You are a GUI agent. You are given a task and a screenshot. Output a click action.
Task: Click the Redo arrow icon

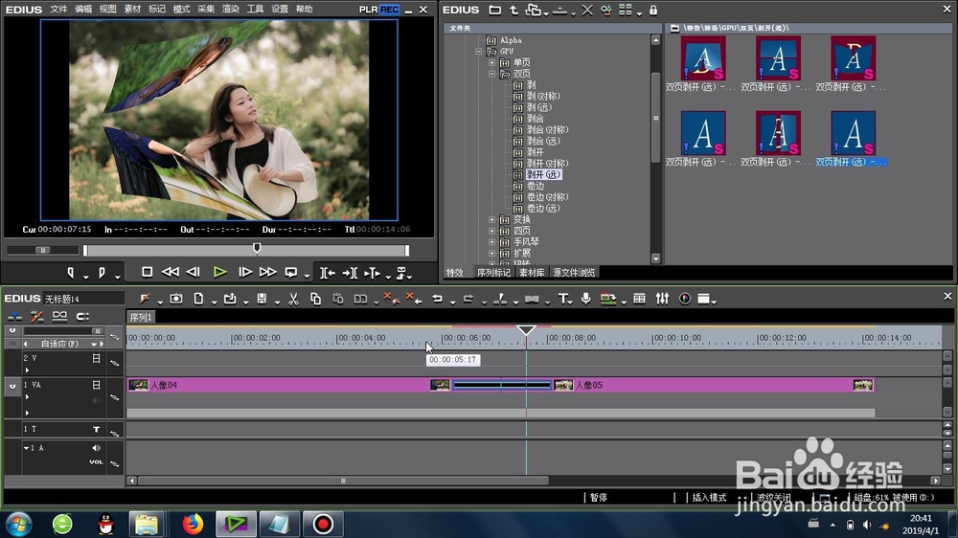pyautogui.click(x=468, y=299)
